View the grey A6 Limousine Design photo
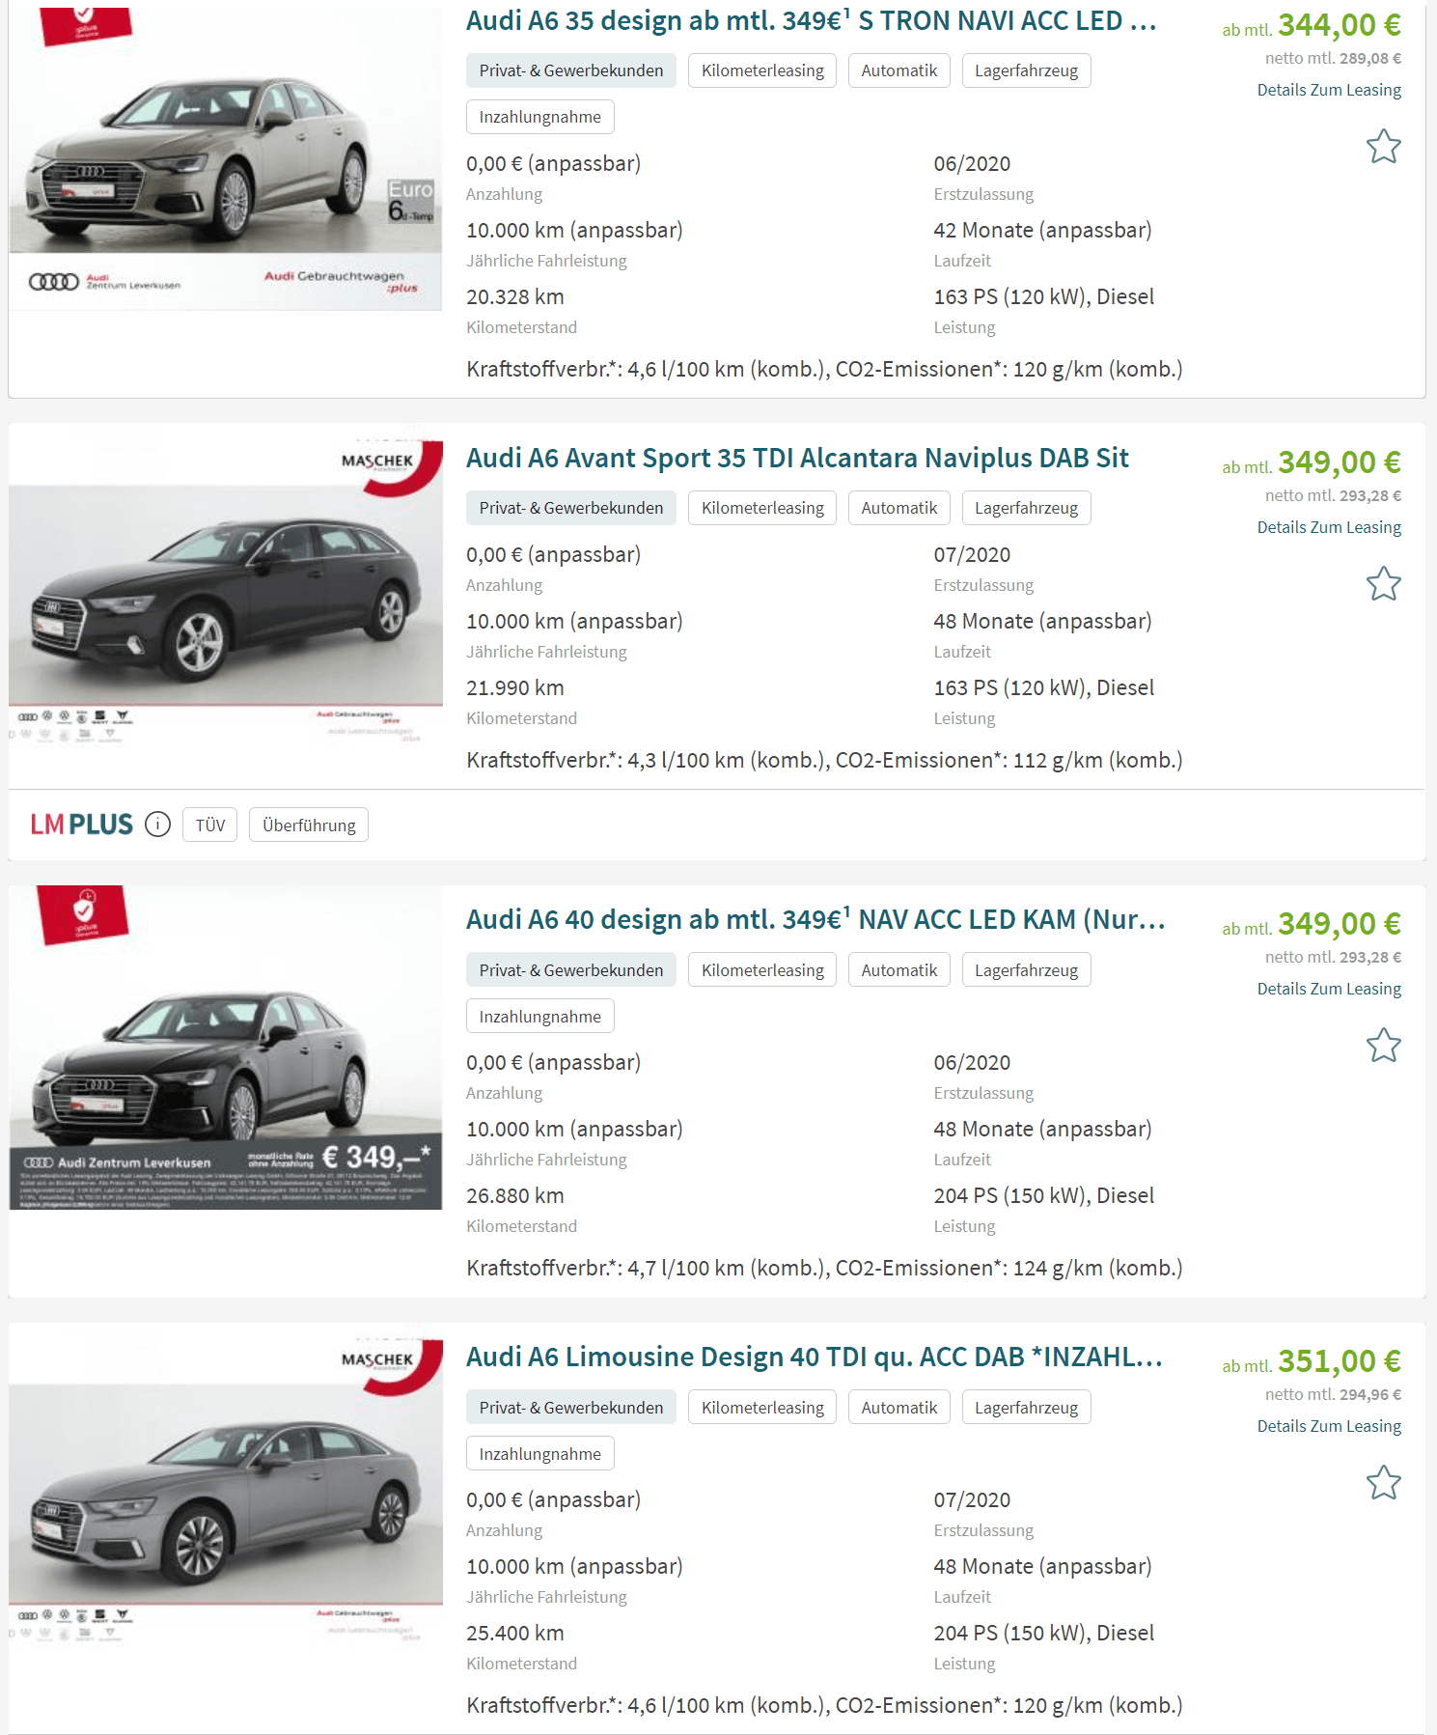Screen dimensions: 1437x1735 click(226, 1490)
